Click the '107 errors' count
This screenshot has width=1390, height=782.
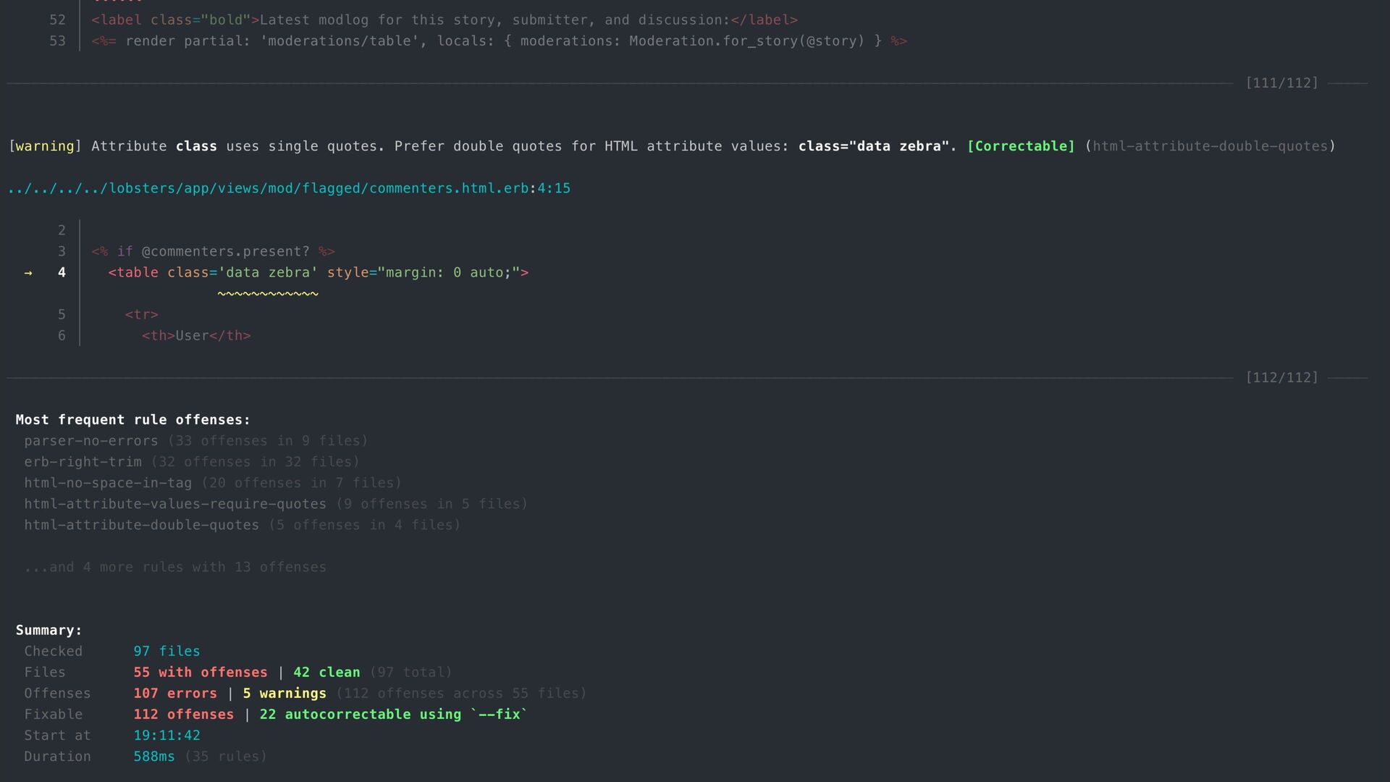[174, 694]
